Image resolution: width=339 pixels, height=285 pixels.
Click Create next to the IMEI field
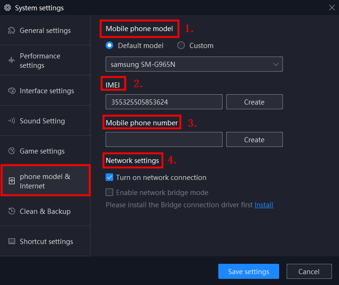pyautogui.click(x=255, y=102)
